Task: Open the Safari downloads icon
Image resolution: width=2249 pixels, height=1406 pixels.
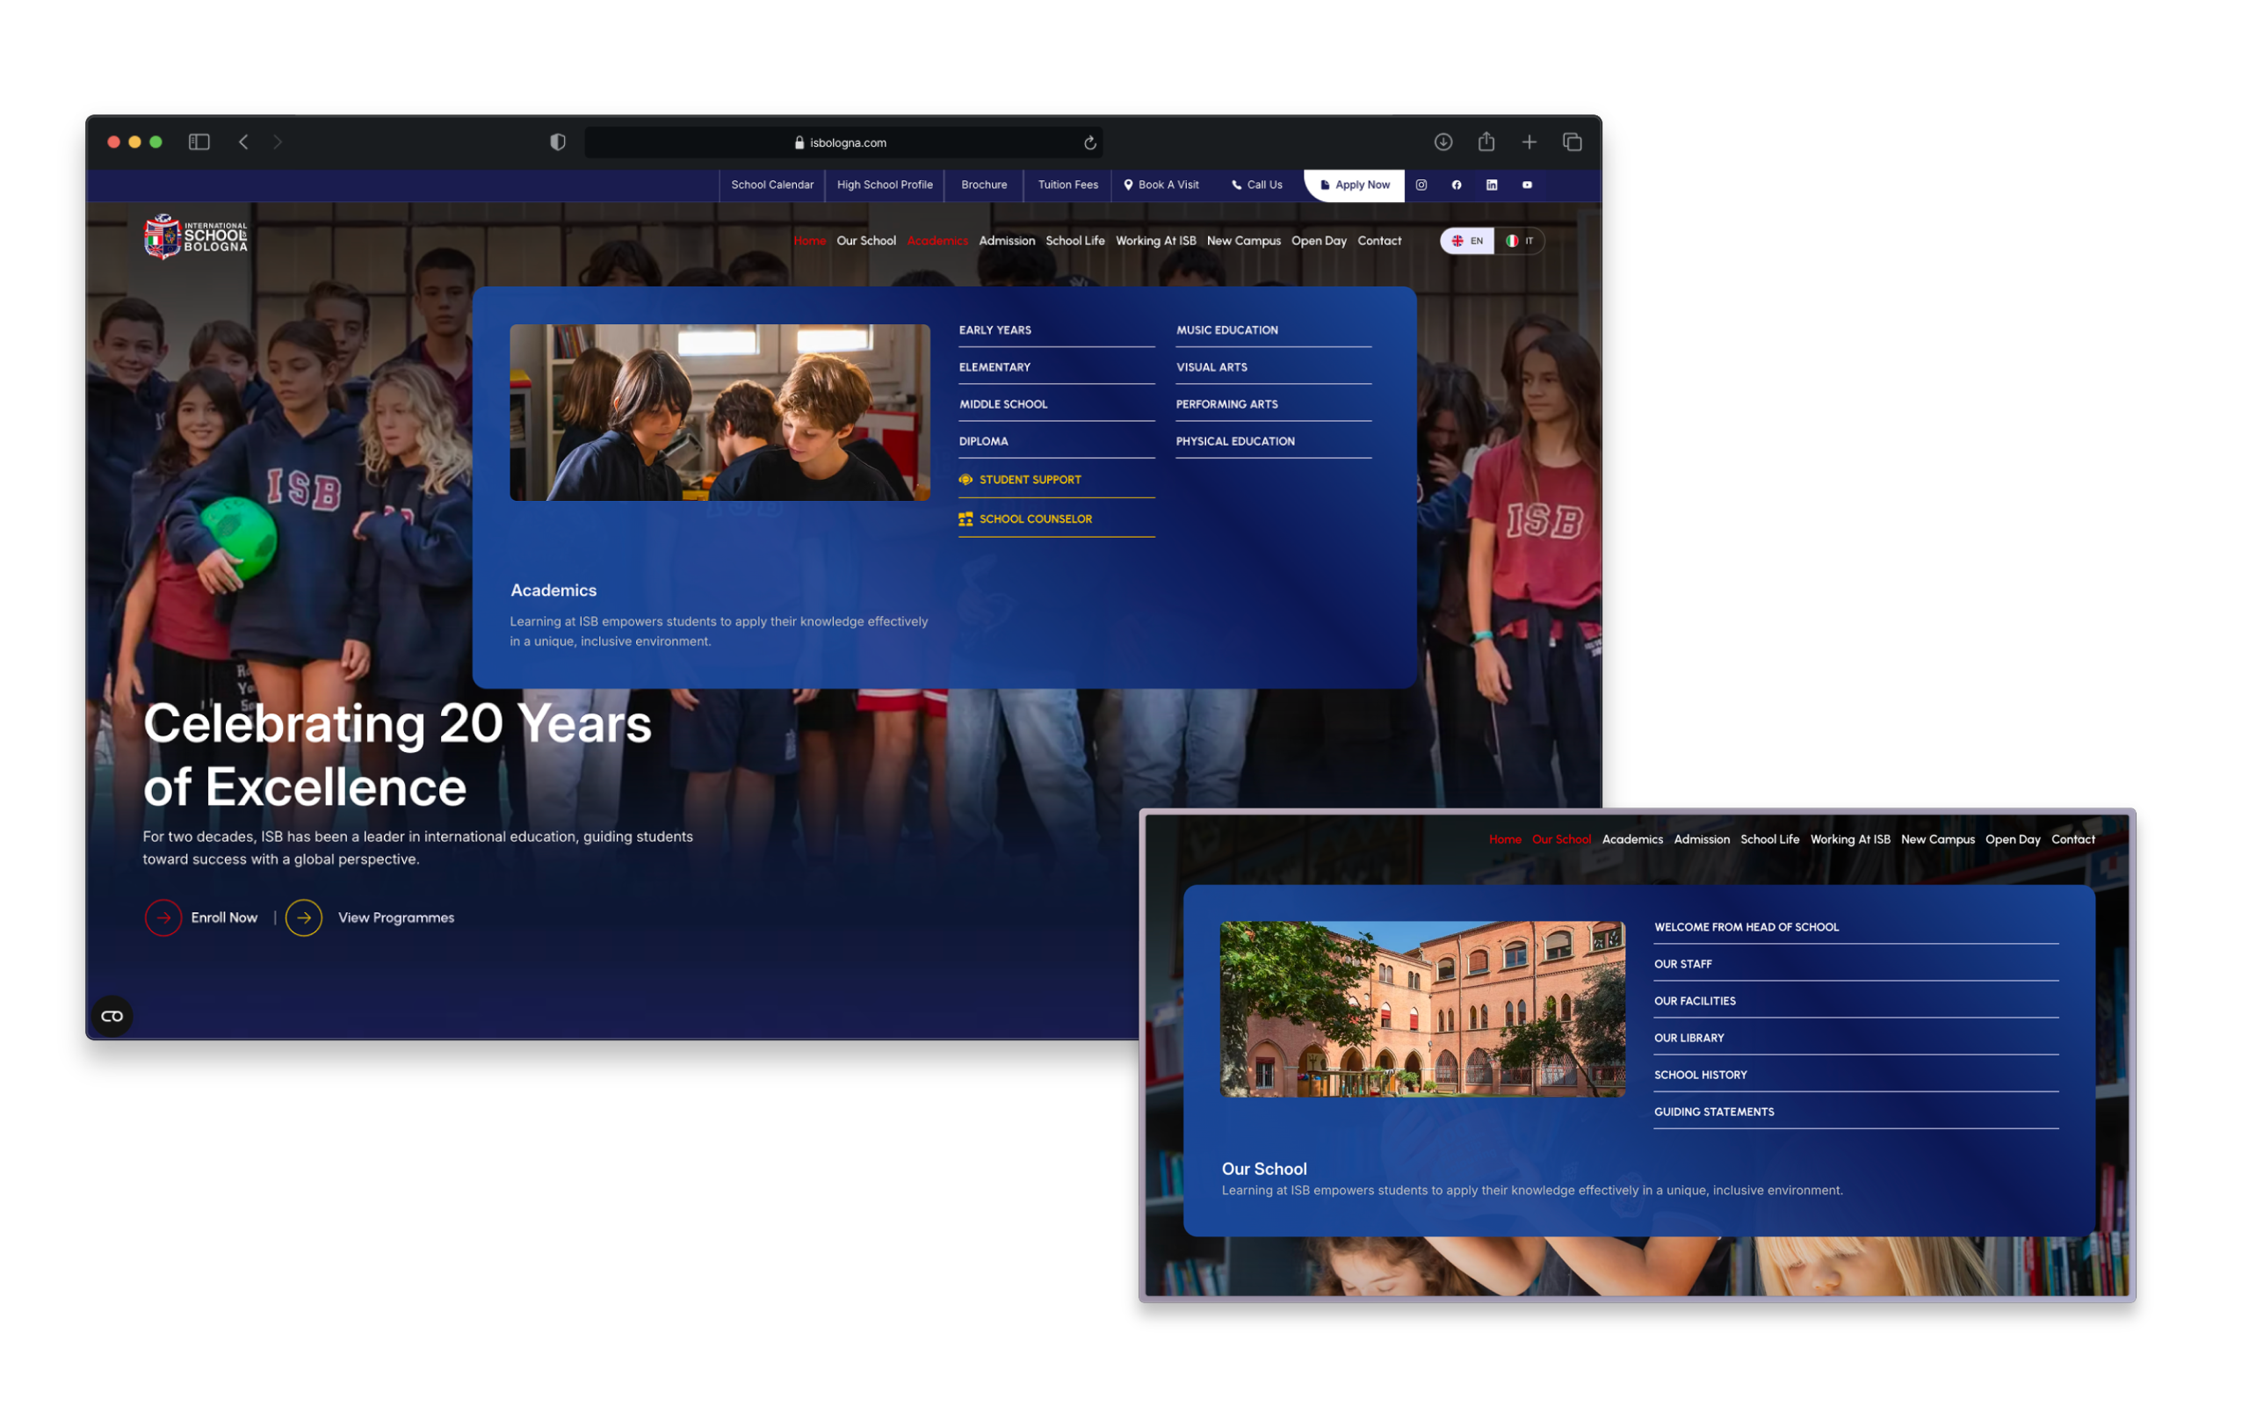Action: (x=1443, y=142)
